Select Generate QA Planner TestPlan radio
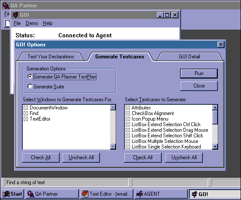Image resolution: width=241 pixels, height=200 pixels. 30,76
